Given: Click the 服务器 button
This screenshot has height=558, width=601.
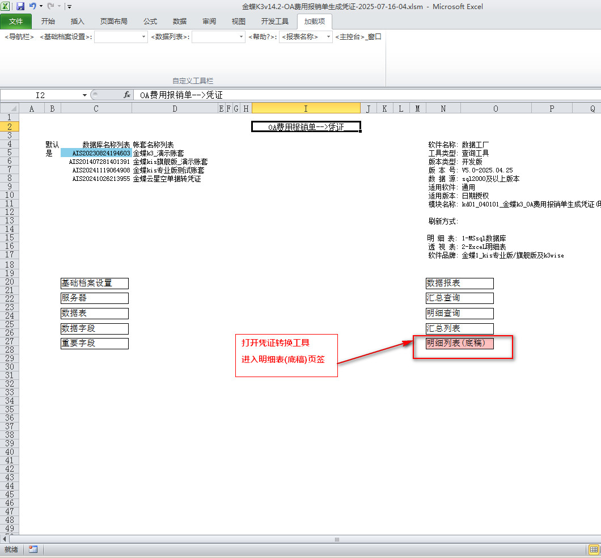Looking at the screenshot, I should click(95, 298).
